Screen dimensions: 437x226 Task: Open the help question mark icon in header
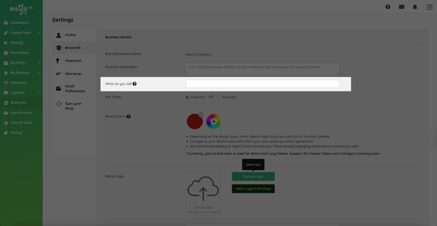click(x=387, y=7)
